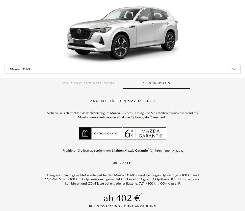Select the Plug-in Hybrid tab
Screen dimensions: 245x211
click(156, 83)
